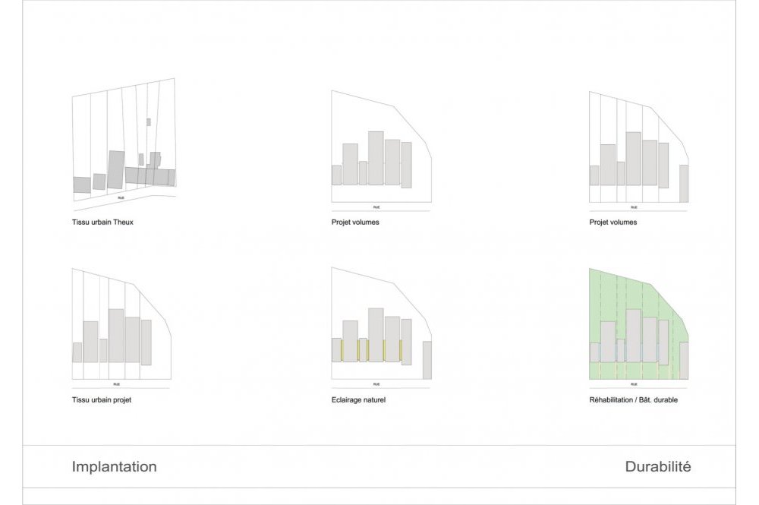Click the small isolated building in Theux plan
Screen dimensions: 759x505
point(149,122)
